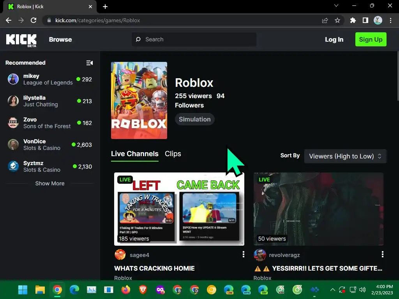This screenshot has width=399, height=299.
Task: Click the kick.com address bar URL
Action: 97,20
